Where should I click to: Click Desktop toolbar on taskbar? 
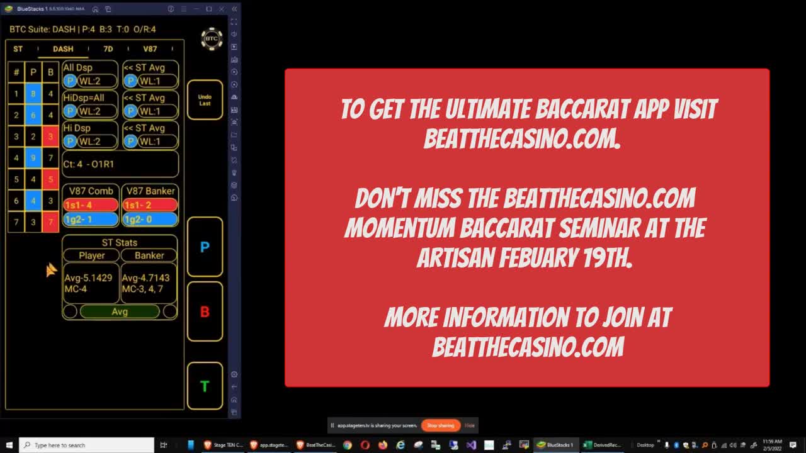click(x=645, y=445)
